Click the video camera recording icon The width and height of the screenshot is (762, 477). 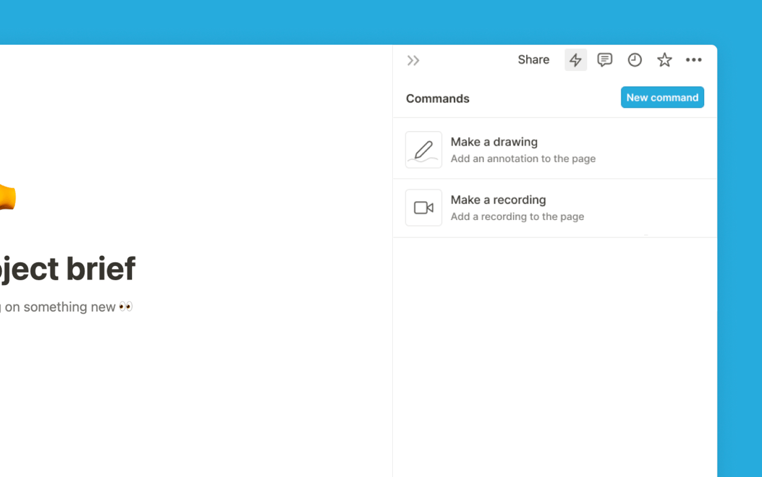(x=424, y=207)
